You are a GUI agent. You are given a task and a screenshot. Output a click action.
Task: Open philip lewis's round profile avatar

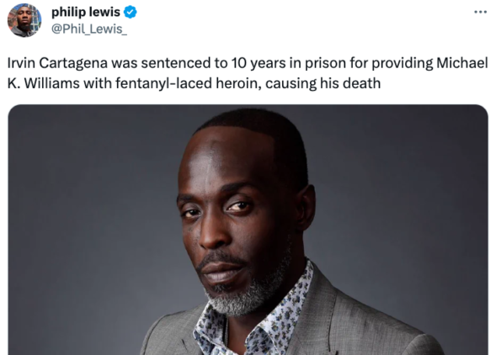pos(24,20)
